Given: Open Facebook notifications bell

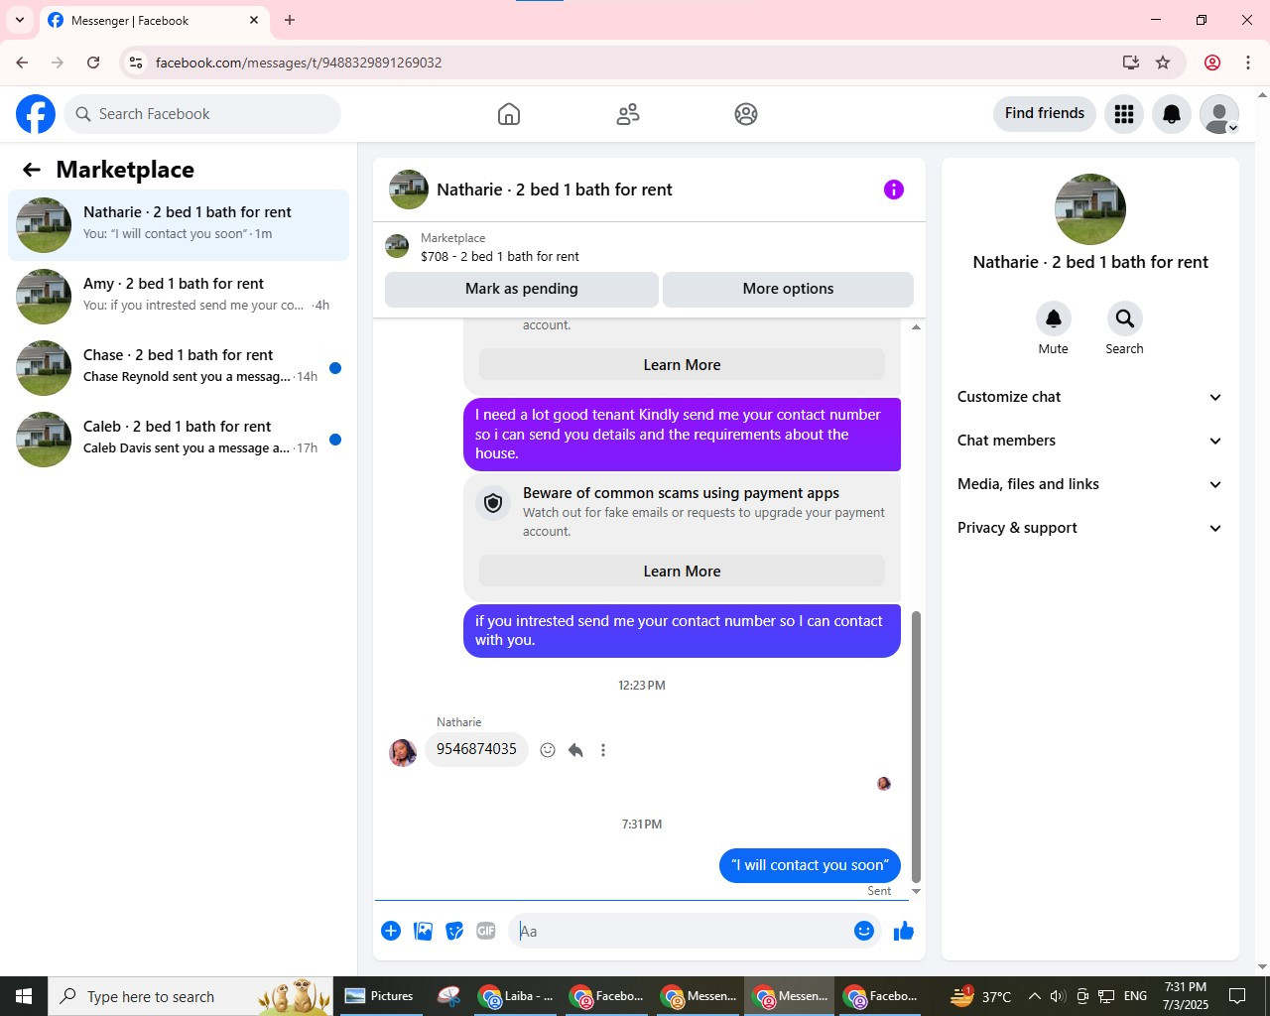Looking at the screenshot, I should tap(1172, 114).
